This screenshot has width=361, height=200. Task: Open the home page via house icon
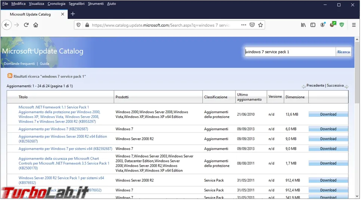(x=36, y=25)
